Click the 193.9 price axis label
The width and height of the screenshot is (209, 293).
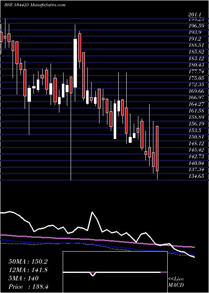click(195, 32)
